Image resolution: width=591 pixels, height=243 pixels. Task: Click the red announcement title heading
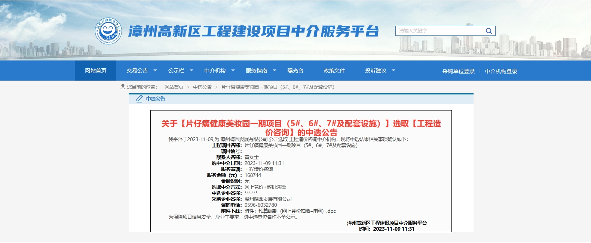[x=301, y=128]
